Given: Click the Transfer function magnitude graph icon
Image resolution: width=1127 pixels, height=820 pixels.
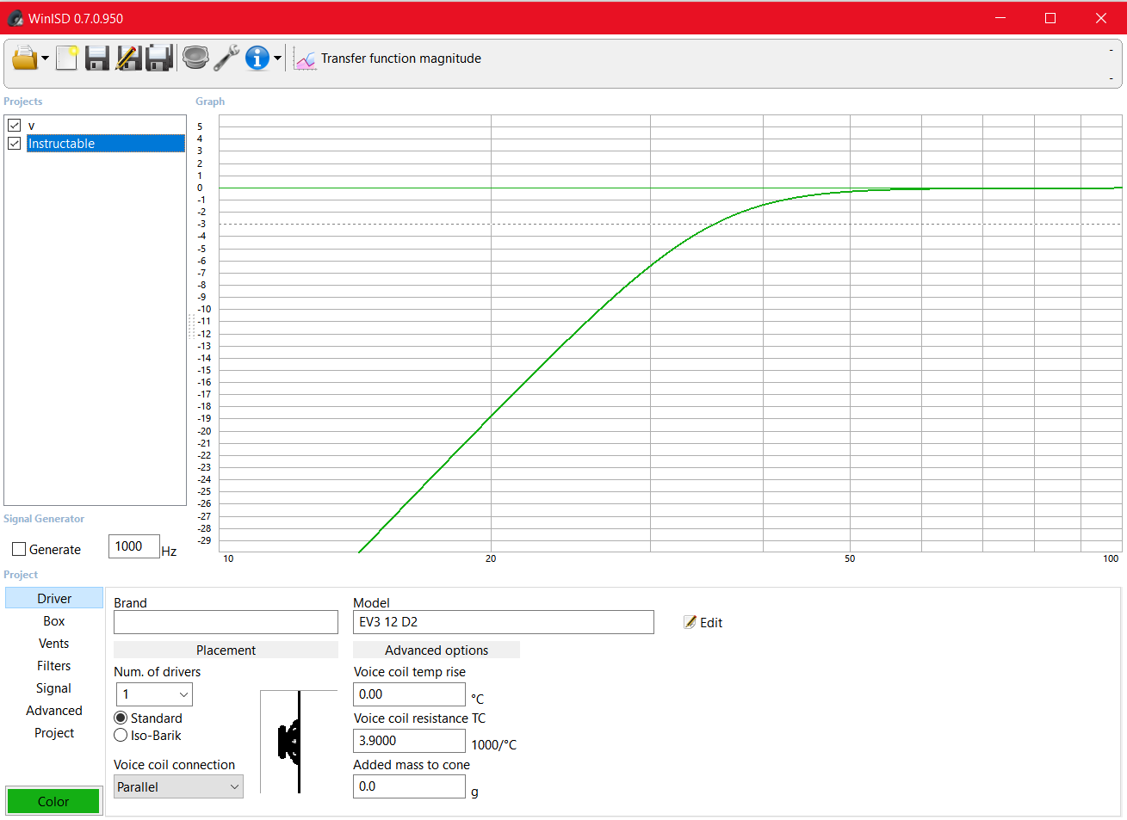Looking at the screenshot, I should click(x=306, y=59).
